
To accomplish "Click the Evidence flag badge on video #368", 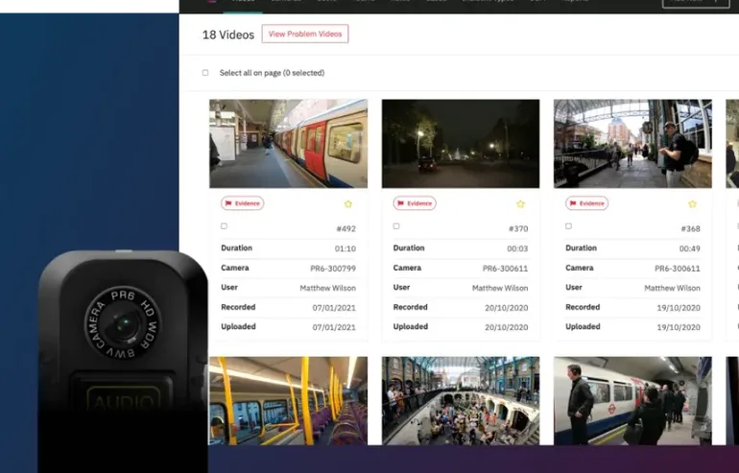I will pyautogui.click(x=586, y=203).
